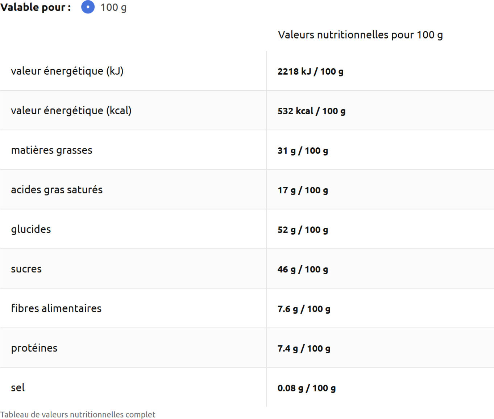Viewport: 494px width, 419px height.
Task: Click the "sucres" row label
Action: [x=26, y=269]
